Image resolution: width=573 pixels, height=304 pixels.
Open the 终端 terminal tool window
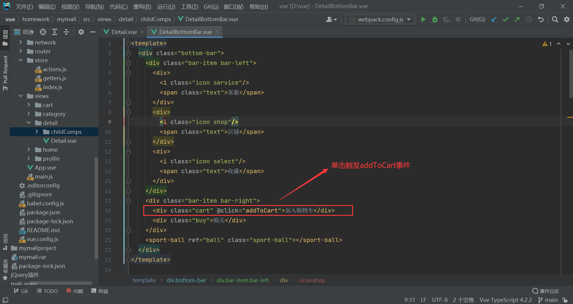coord(100,291)
